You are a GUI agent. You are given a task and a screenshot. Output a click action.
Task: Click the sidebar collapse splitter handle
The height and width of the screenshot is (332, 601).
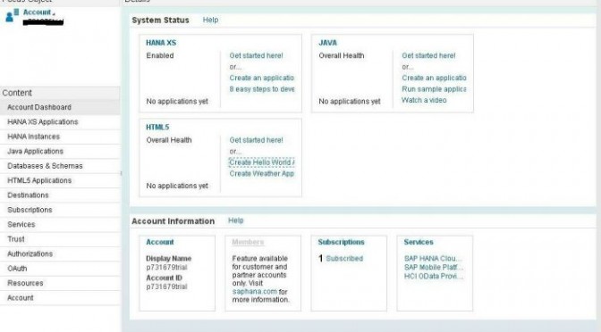click(121, 173)
